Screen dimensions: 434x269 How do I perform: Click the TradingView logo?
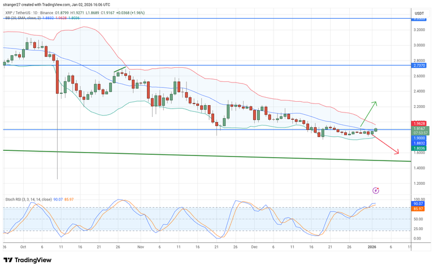pyautogui.click(x=28, y=259)
